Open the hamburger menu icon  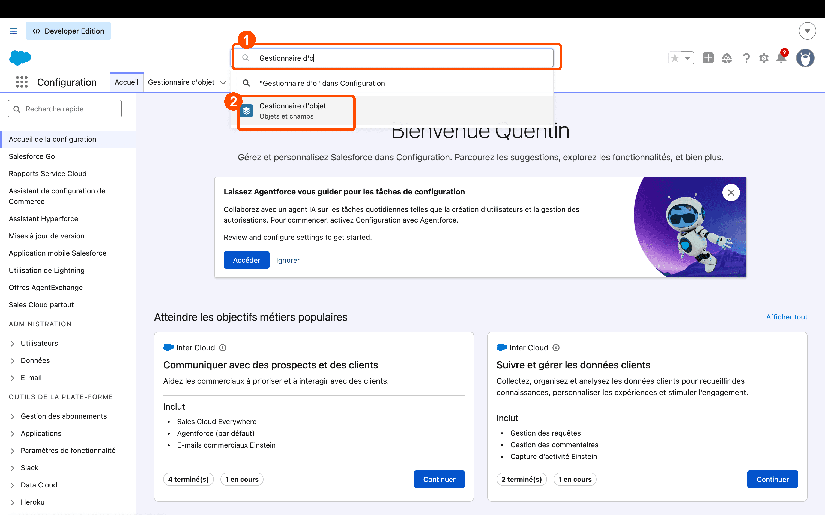(13, 31)
